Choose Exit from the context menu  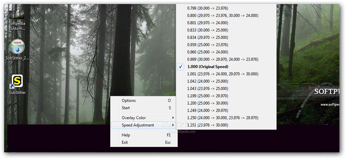(x=144, y=142)
